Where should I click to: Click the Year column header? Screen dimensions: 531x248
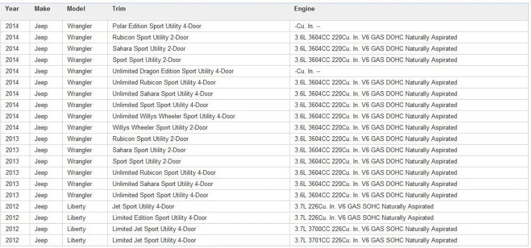click(x=12, y=9)
